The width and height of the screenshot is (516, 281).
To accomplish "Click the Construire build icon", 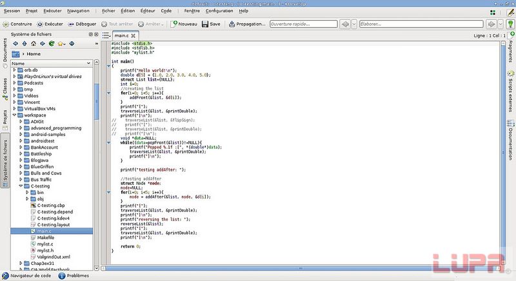I will tap(6, 24).
